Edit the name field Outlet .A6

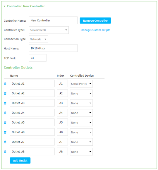pos(32,132)
